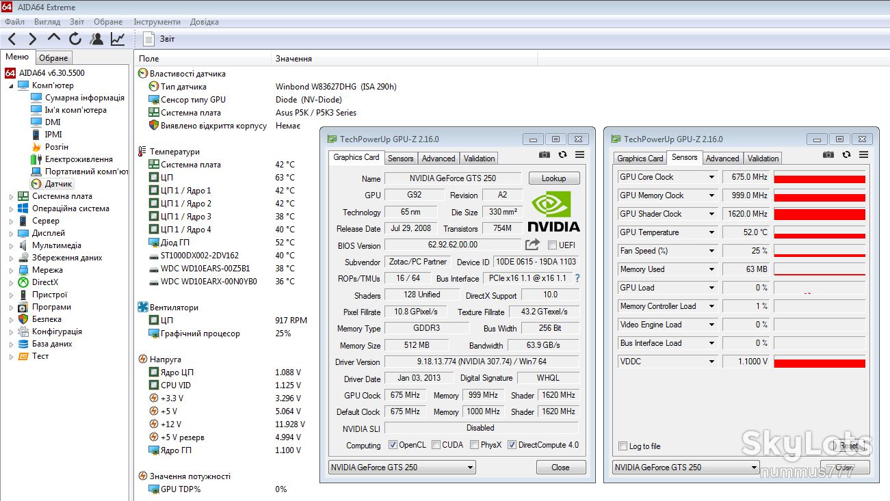Screen dimensions: 890x501
Task: Switch to Advanced tab in Graphics Card window
Action: tap(439, 159)
